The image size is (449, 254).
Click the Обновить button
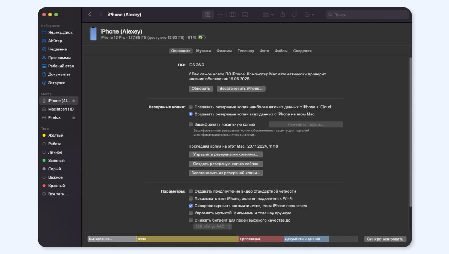click(201, 89)
